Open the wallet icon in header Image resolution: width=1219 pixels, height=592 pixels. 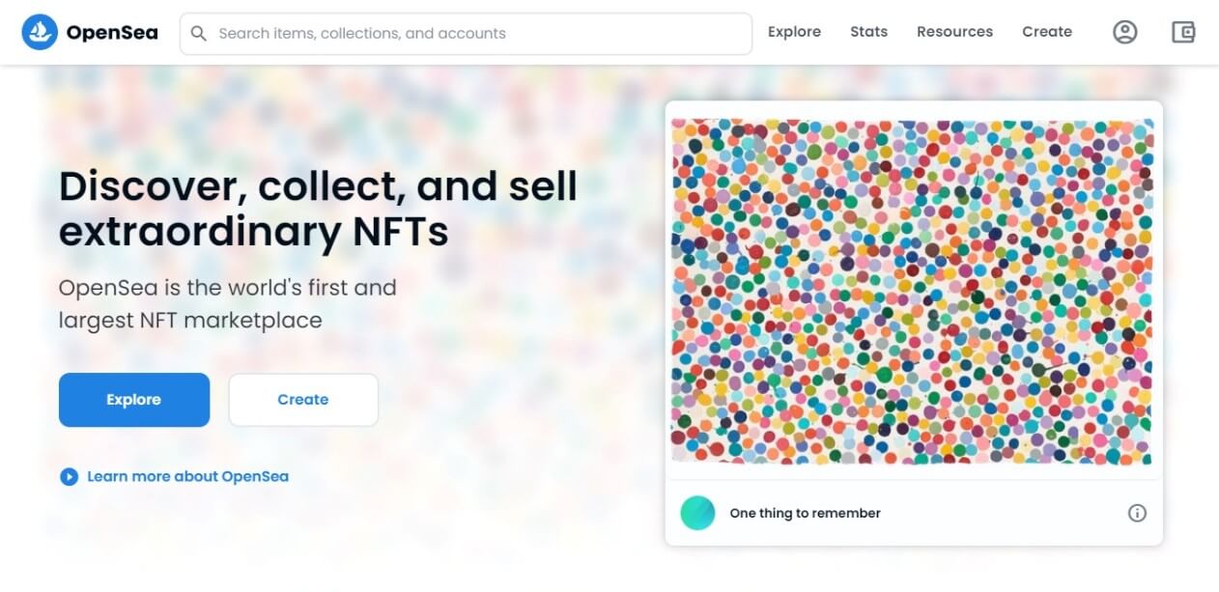[x=1183, y=33]
